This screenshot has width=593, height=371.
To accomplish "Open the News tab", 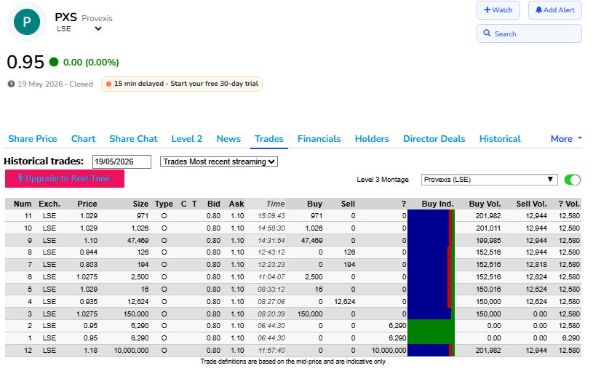I will (x=228, y=139).
